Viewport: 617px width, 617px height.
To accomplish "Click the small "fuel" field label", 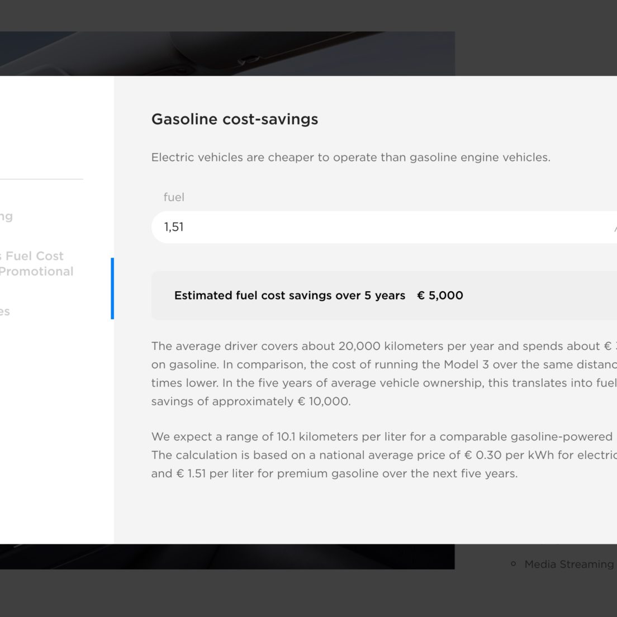I will tap(173, 197).
